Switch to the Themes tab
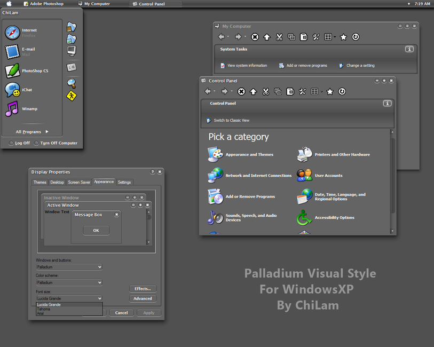Image resolution: width=434 pixels, height=347 pixels. pyautogui.click(x=40, y=182)
